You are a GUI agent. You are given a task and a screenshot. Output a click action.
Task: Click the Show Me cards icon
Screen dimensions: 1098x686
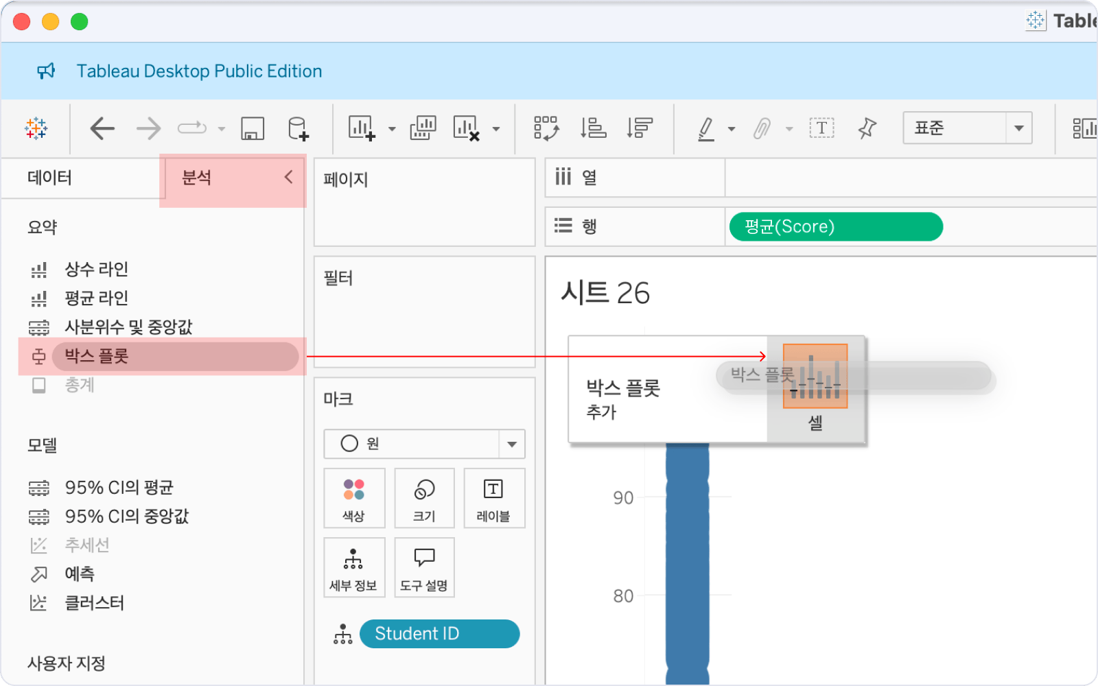(x=1084, y=128)
